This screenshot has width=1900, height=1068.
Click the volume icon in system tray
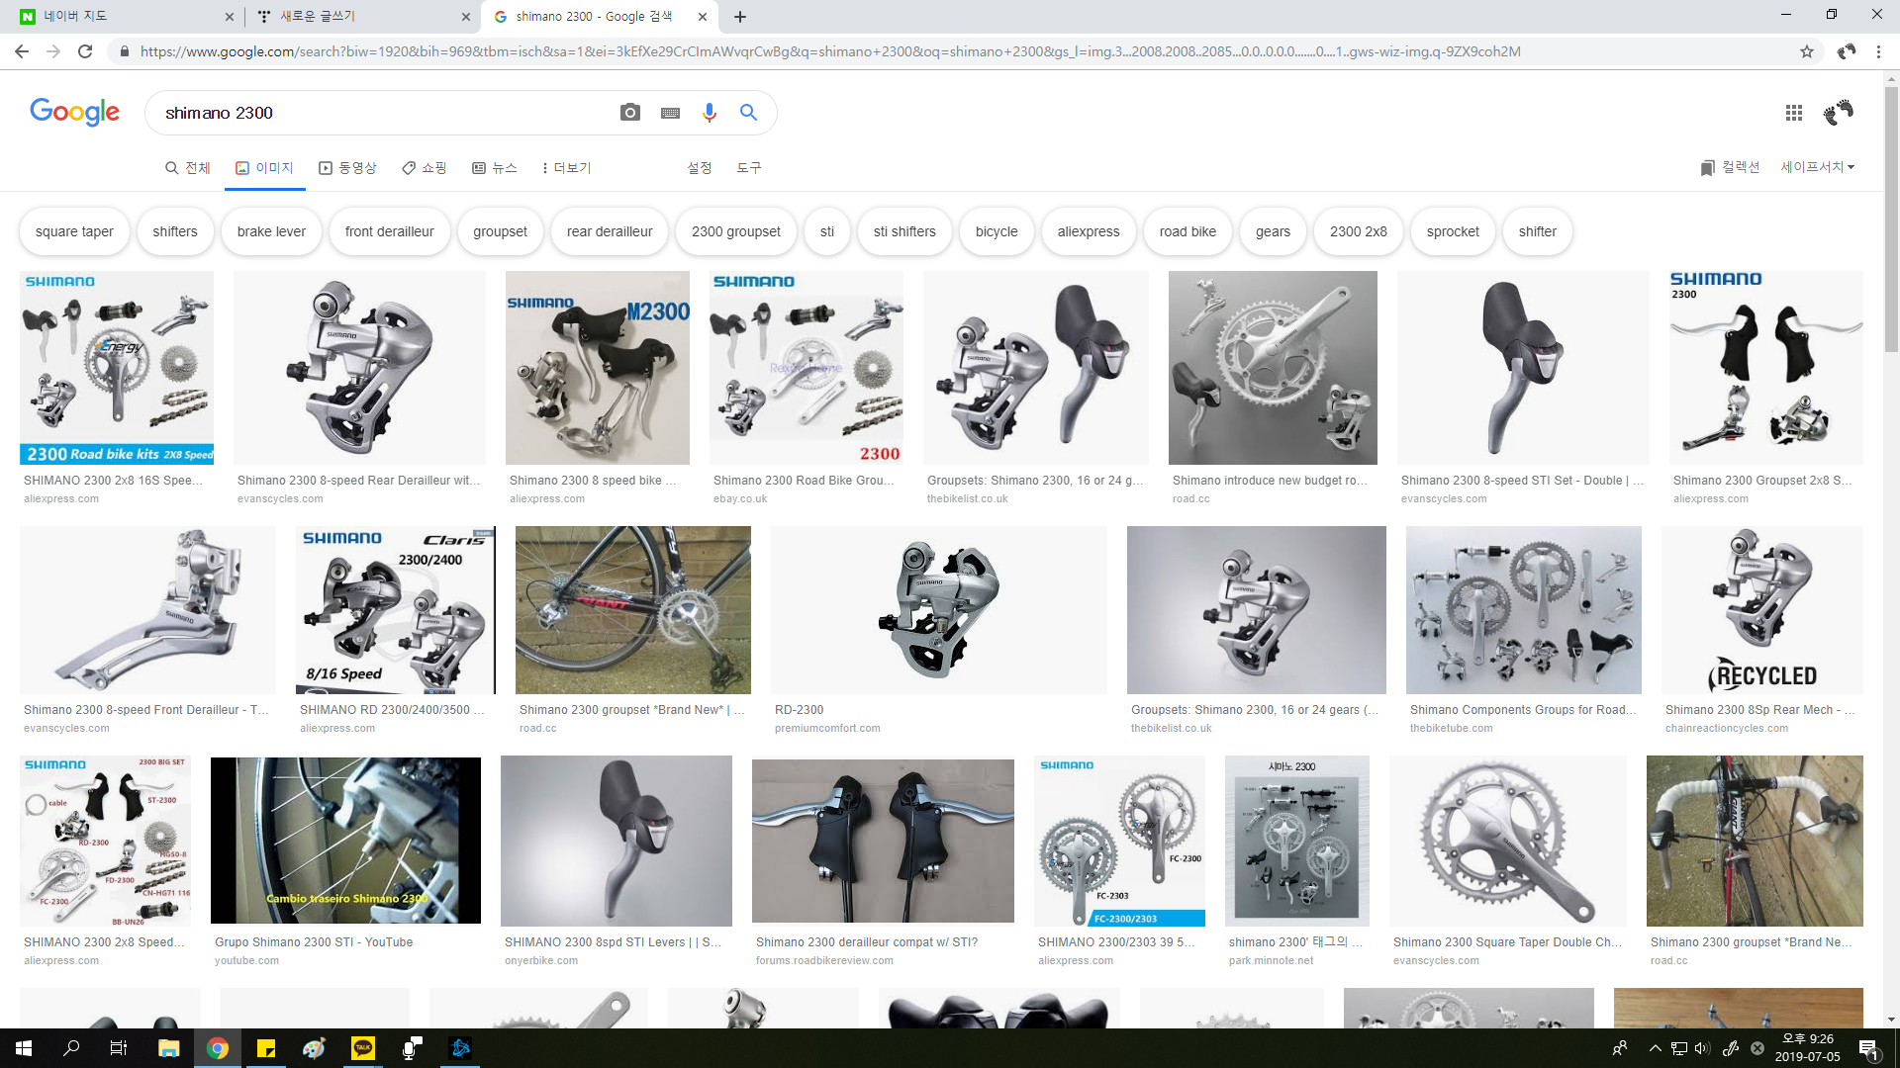(1702, 1048)
